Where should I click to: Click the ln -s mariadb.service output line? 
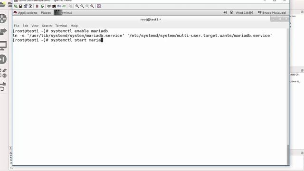tap(142, 36)
